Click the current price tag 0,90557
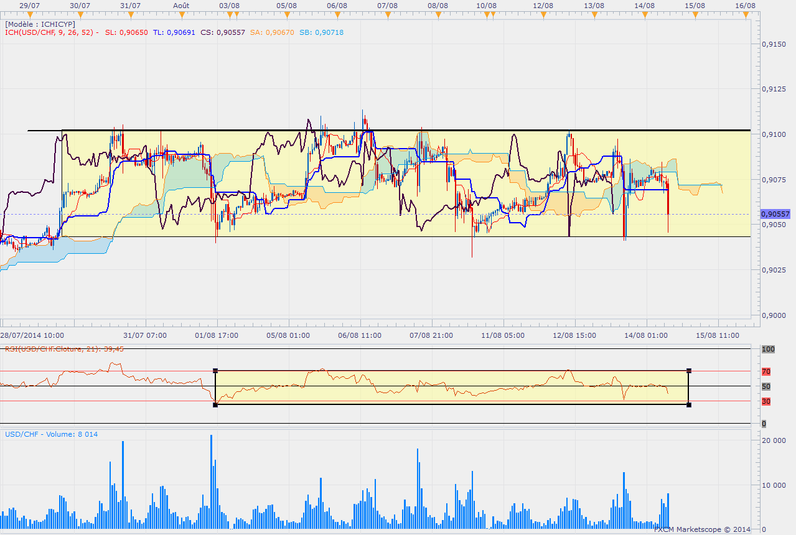Viewport: 796px width, 535px height. (775, 214)
